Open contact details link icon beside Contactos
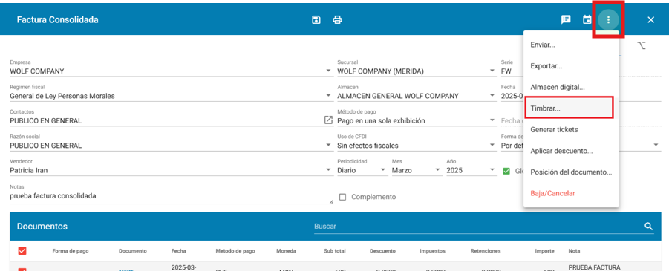This screenshot has height=280, width=669. (328, 120)
